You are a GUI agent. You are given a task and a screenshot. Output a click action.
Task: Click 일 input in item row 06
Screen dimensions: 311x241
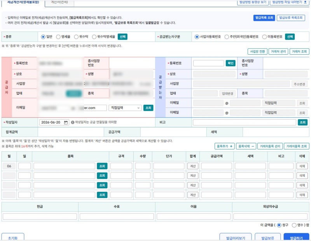tap(24, 166)
